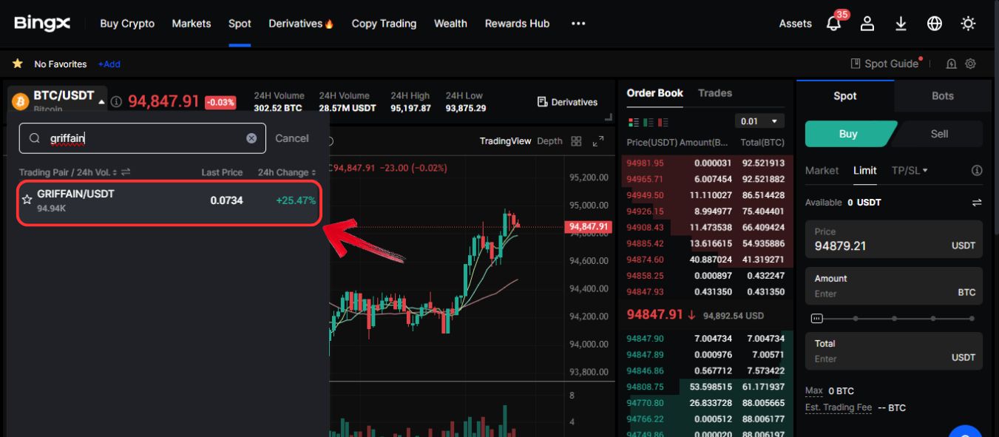Open the notifications bell

click(833, 24)
